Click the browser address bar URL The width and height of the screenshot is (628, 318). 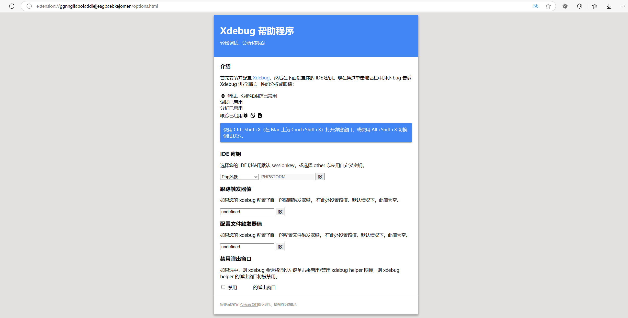click(97, 6)
